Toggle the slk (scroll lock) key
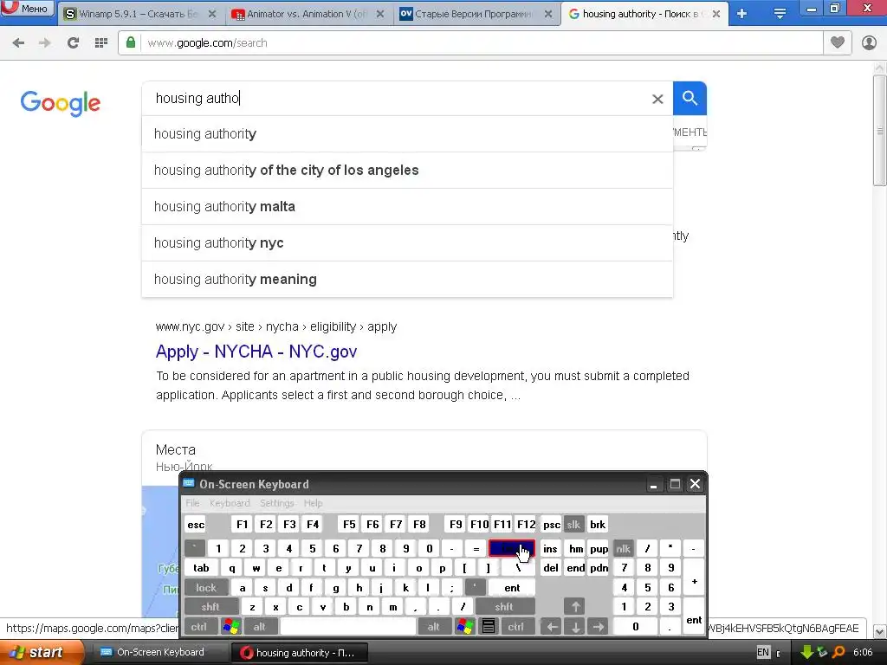Image resolution: width=887 pixels, height=665 pixels. [573, 524]
